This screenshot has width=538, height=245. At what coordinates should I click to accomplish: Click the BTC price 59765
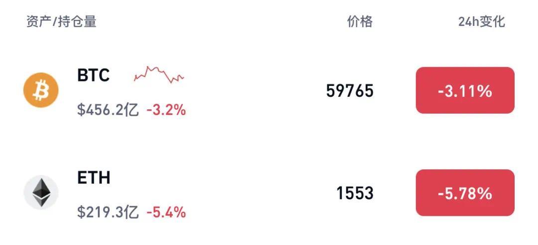point(349,91)
